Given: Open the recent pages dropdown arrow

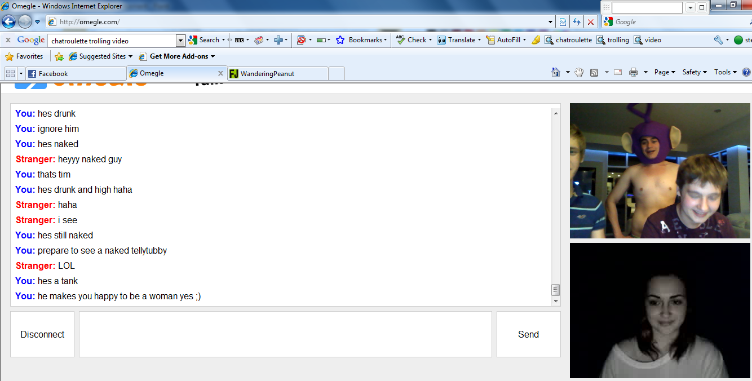Looking at the screenshot, I should pyautogui.click(x=38, y=22).
